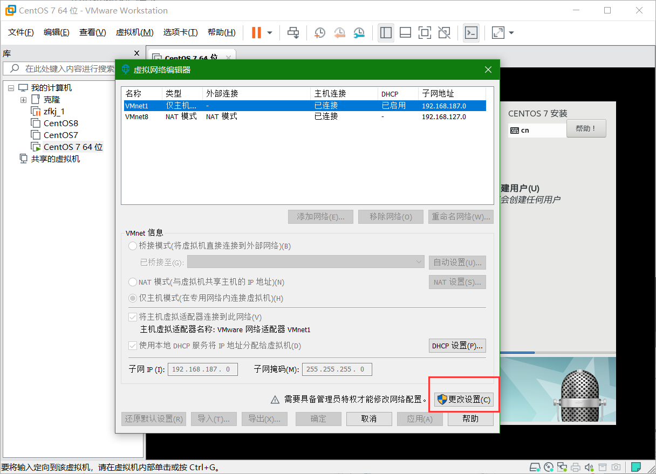Viewport: 656px width, 474px height.
Task: Toggle 使用本地 DHCP 服务 checkbox
Action: click(x=133, y=346)
